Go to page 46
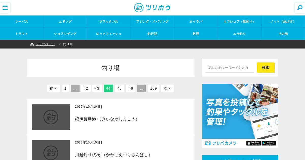Viewport: 305px width, 160px height. (x=131, y=88)
